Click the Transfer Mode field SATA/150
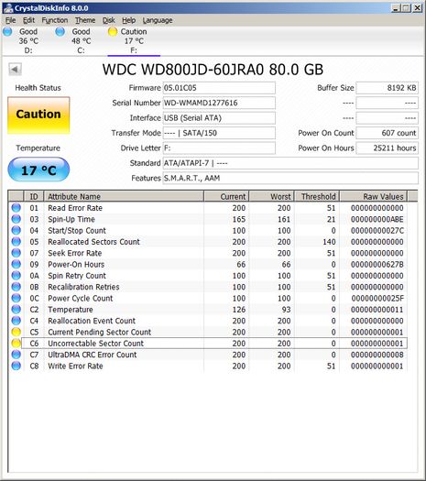The height and width of the screenshot is (481, 426). 219,133
